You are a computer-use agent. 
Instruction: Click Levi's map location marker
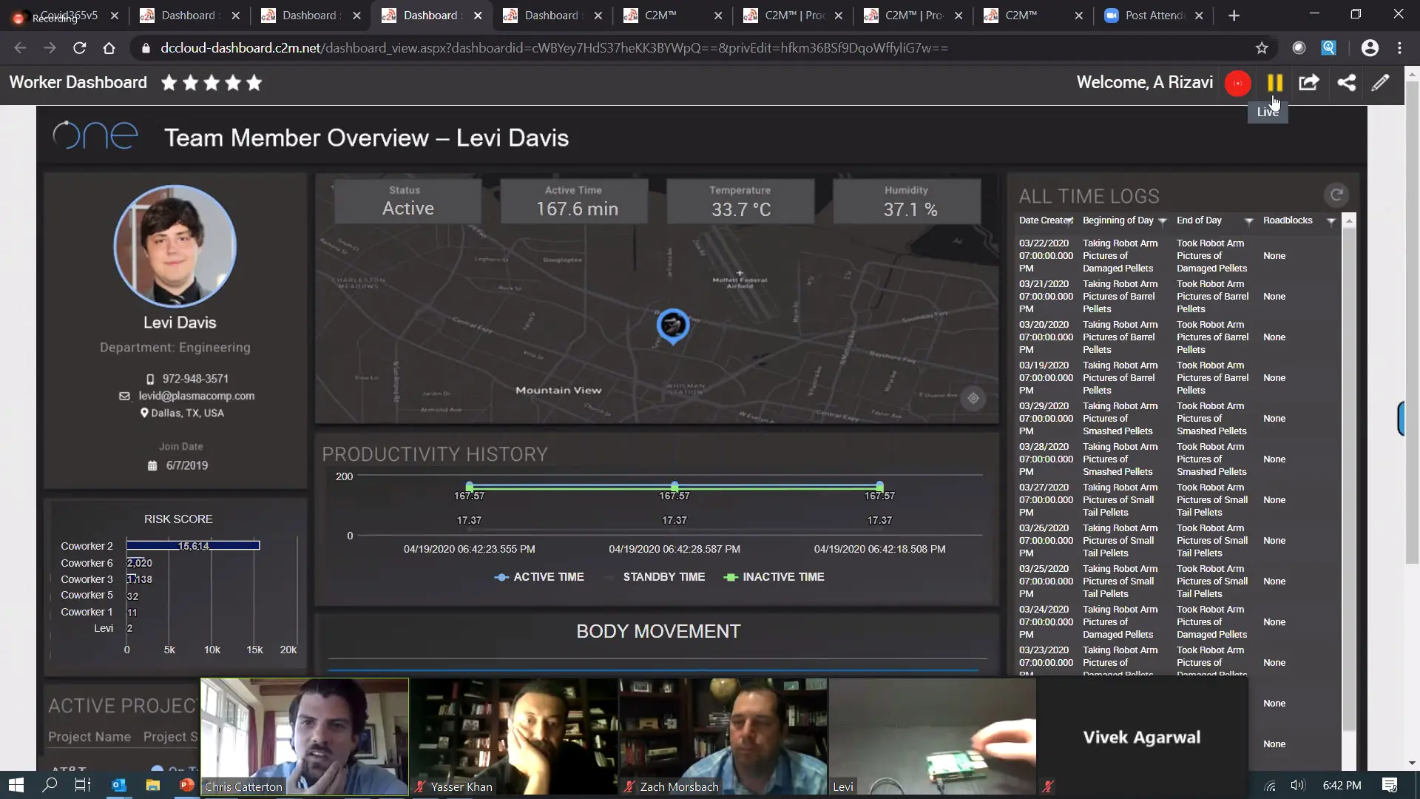tap(673, 326)
